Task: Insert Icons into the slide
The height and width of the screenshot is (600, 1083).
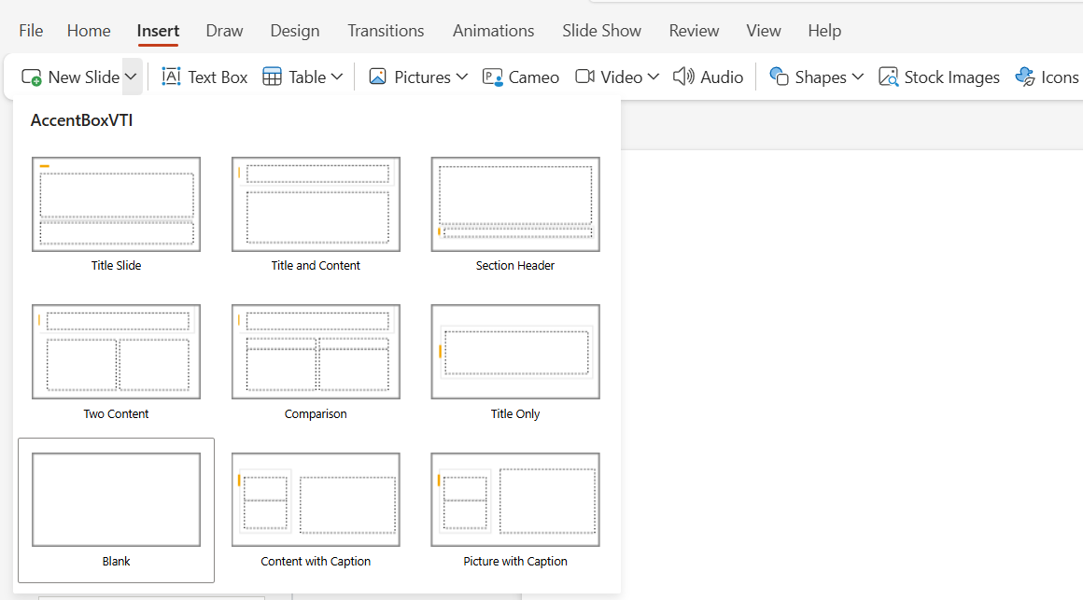Action: tap(1047, 77)
